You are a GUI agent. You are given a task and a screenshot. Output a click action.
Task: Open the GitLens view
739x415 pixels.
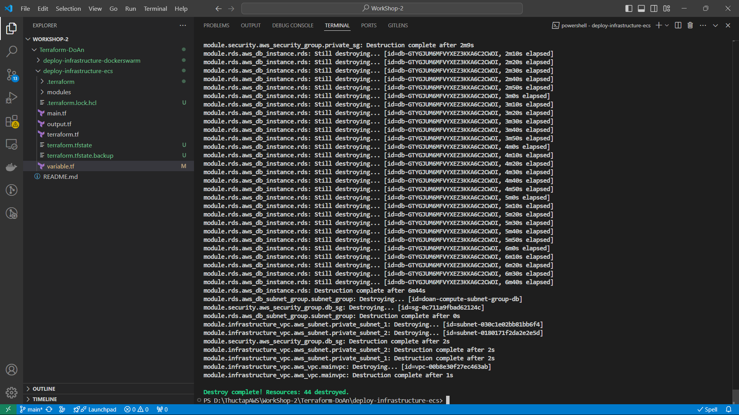coord(12,190)
